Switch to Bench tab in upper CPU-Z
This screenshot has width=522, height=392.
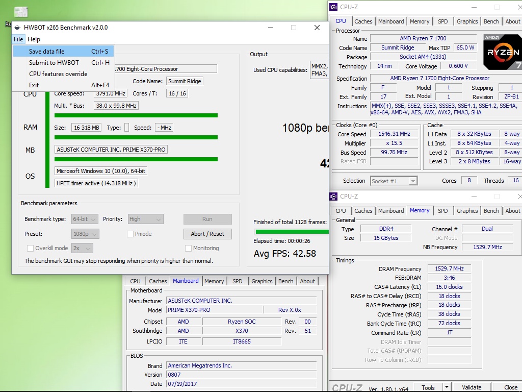(491, 21)
